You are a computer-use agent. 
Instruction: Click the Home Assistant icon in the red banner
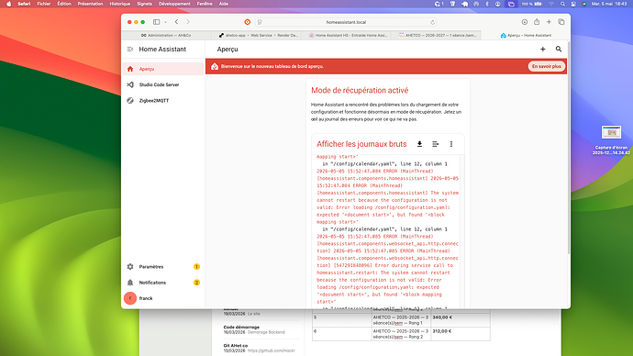[x=215, y=67]
